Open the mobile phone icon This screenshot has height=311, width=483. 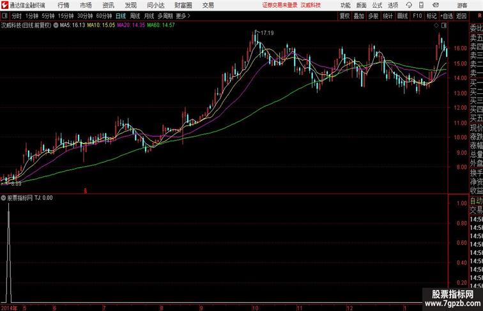point(422,5)
